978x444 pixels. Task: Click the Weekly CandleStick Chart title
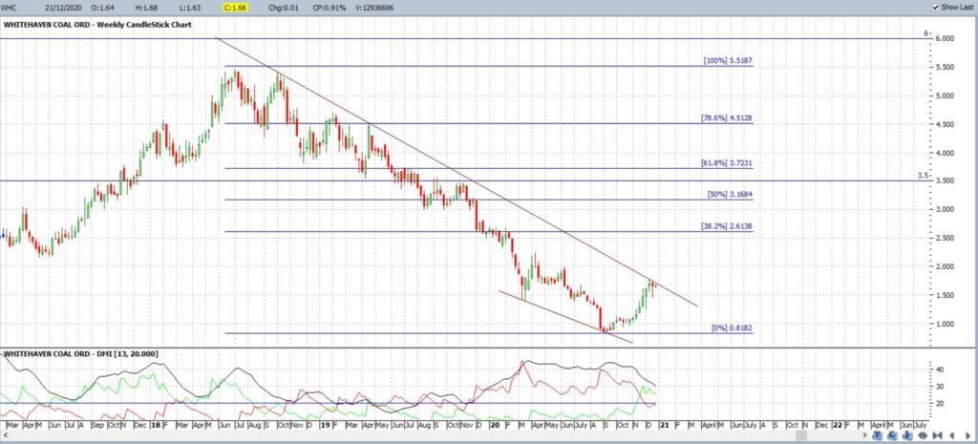click(146, 24)
